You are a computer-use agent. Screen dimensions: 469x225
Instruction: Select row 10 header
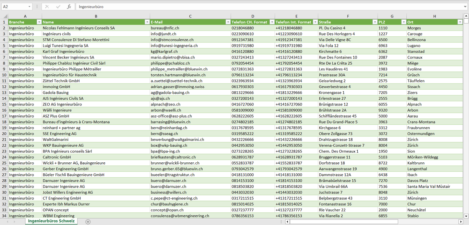[x=4, y=75]
